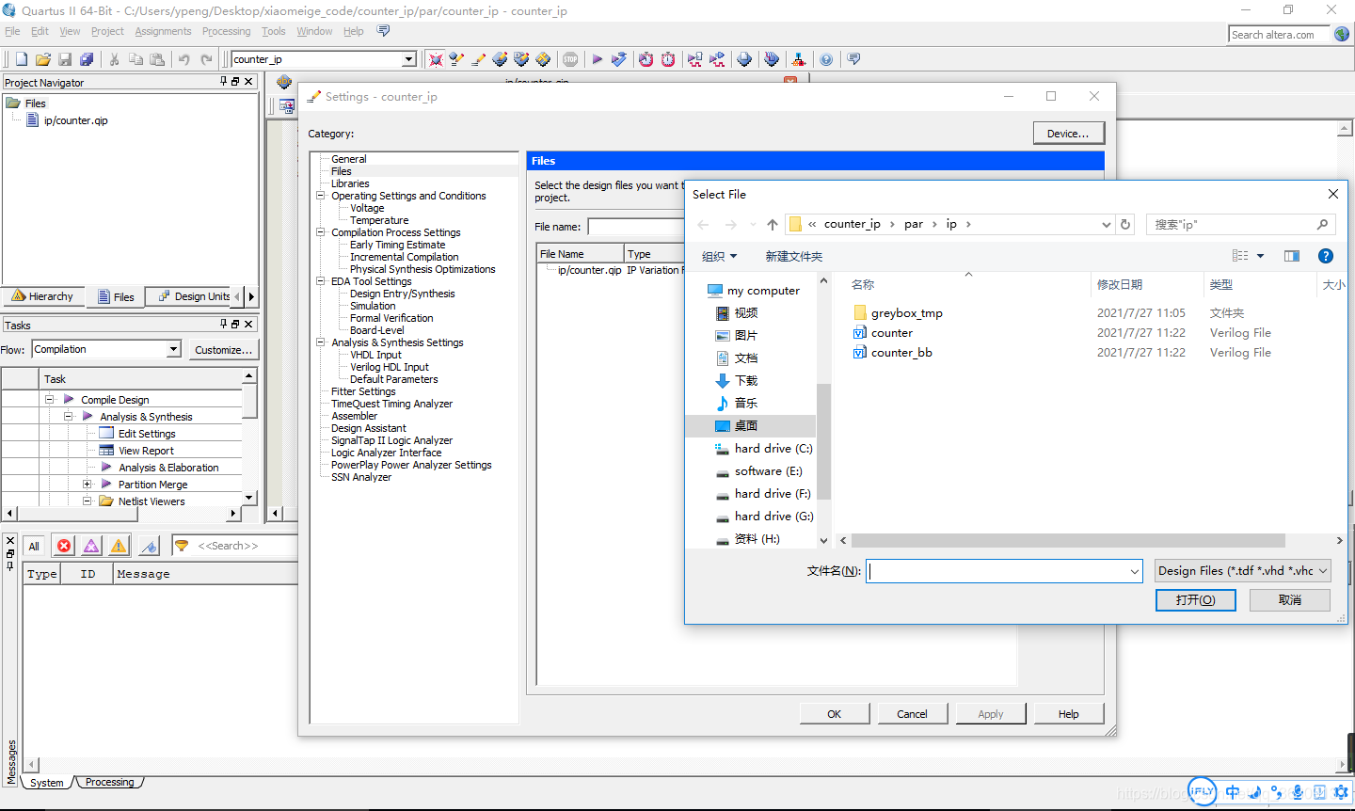The width and height of the screenshot is (1355, 811).
Task: Open the input method settings gear icon
Action: pyautogui.click(x=1342, y=792)
